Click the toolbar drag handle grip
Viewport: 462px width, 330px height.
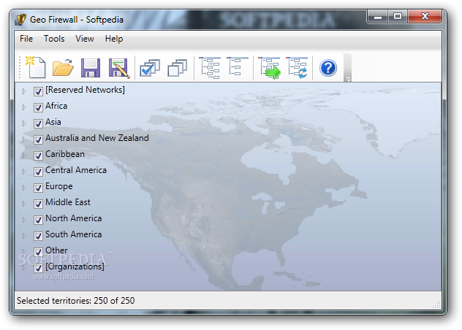pos(20,68)
